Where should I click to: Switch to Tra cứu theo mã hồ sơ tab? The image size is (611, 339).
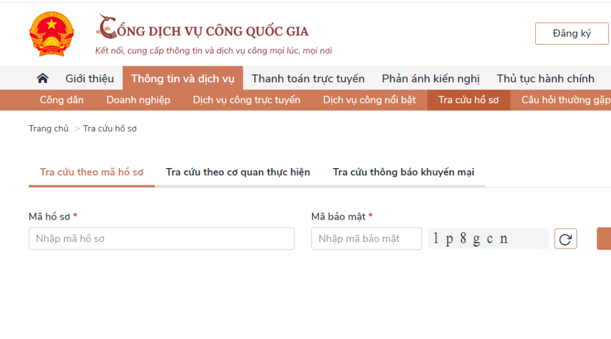(x=91, y=172)
